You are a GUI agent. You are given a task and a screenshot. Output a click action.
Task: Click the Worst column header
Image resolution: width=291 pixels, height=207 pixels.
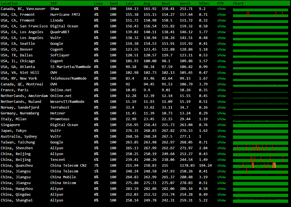coord(185,4)
